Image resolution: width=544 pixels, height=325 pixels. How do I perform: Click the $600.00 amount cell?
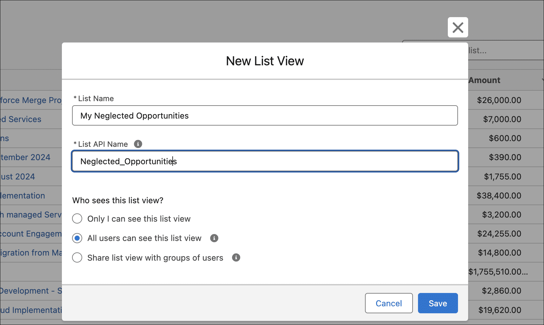tap(505, 138)
